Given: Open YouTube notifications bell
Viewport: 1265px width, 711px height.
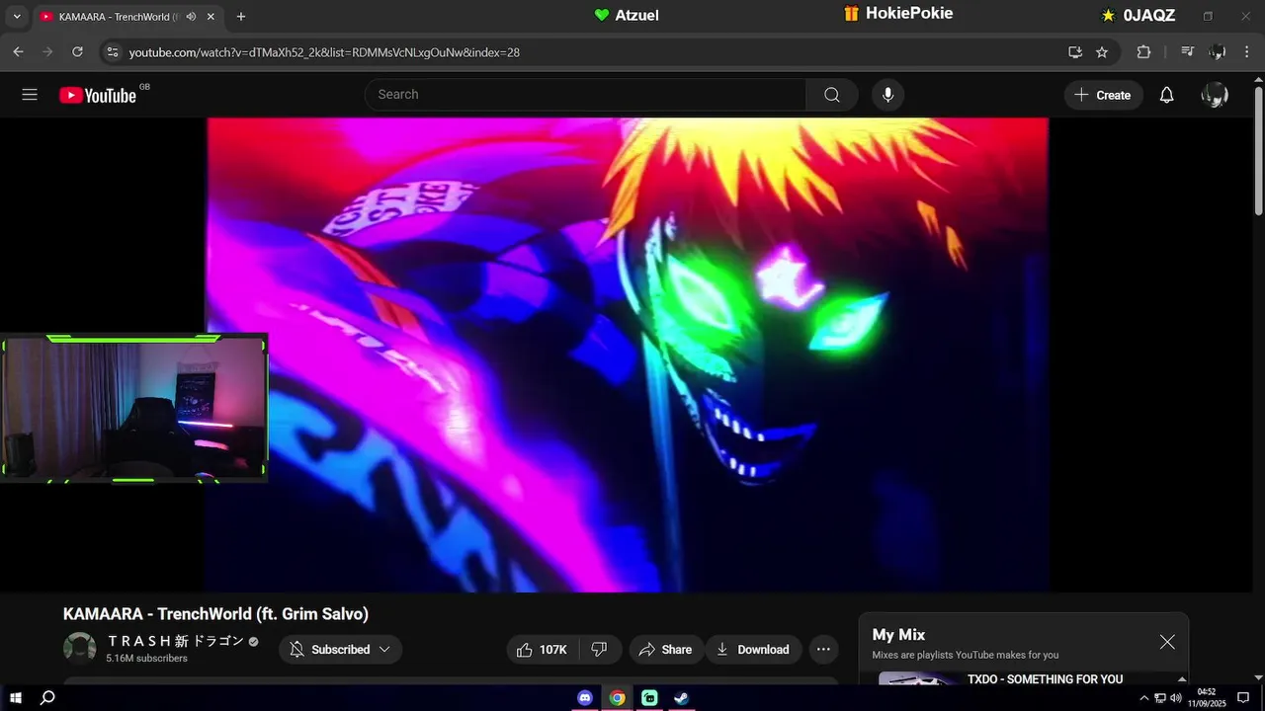Looking at the screenshot, I should [1166, 95].
